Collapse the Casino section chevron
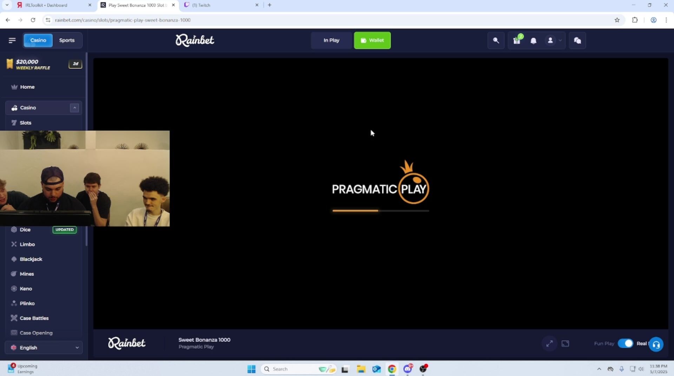This screenshot has height=376, width=674. tap(74, 108)
